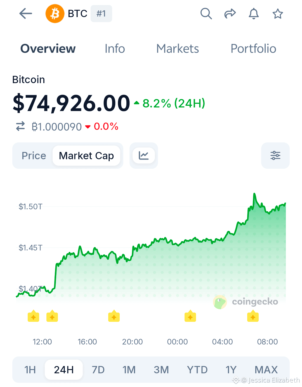Image resolution: width=302 pixels, height=387 pixels.
Task: Open the Markets tab
Action: click(x=178, y=49)
